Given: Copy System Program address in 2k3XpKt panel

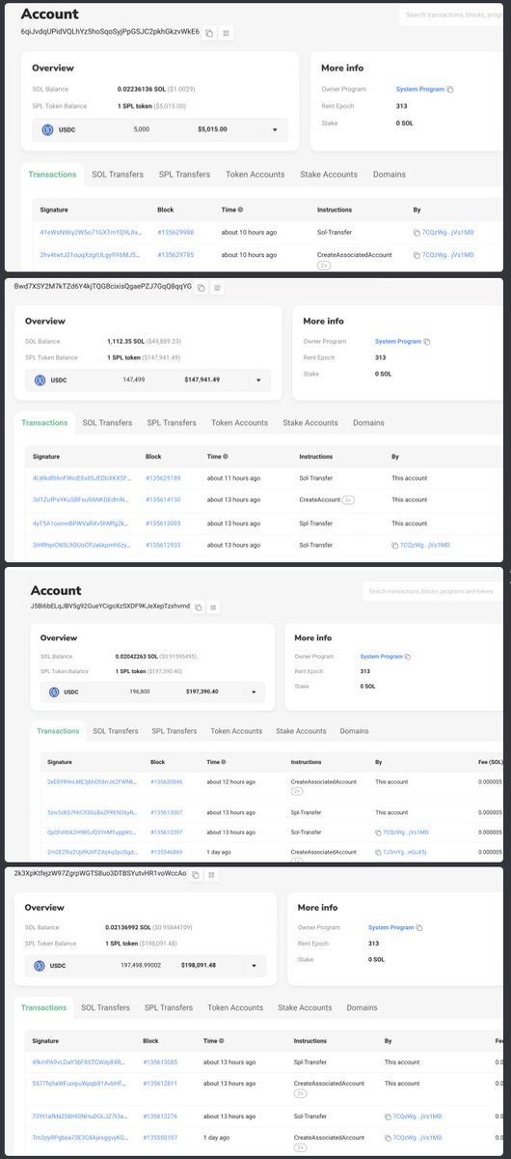Looking at the screenshot, I should tap(417, 927).
